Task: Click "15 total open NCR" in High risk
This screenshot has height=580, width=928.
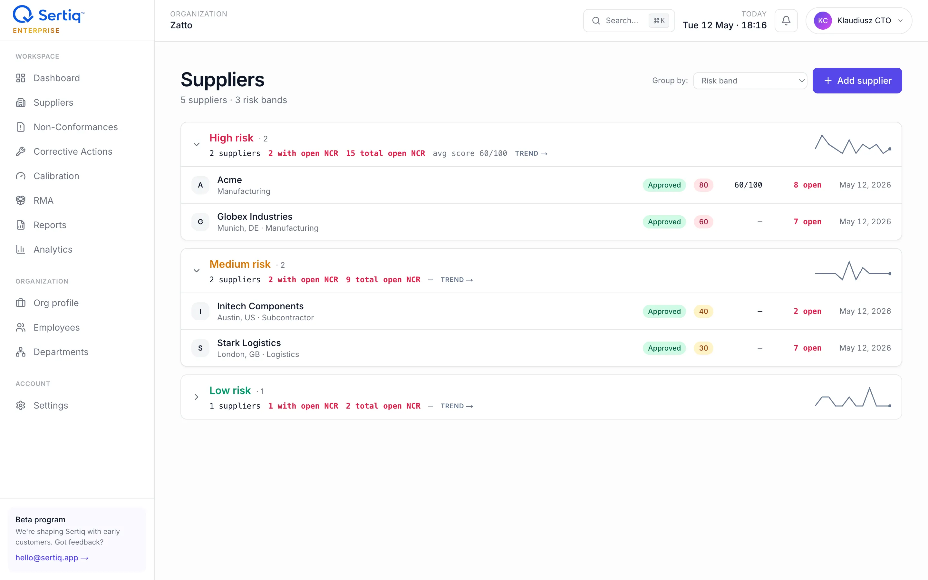Action: 385,153
